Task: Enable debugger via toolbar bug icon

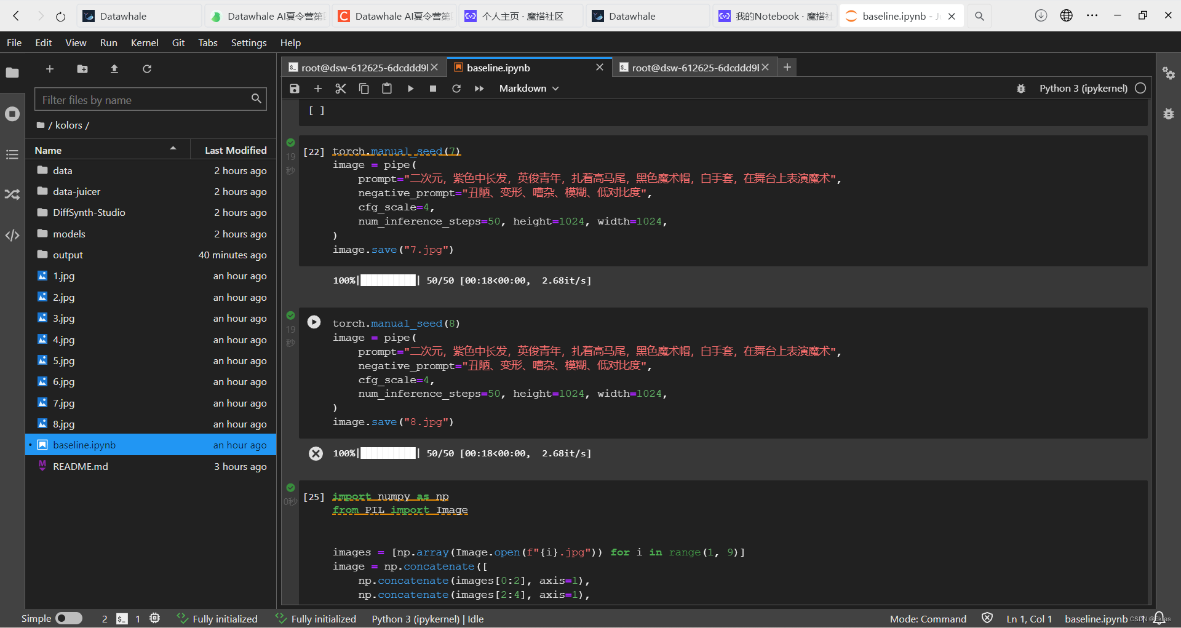Action: [1021, 89]
